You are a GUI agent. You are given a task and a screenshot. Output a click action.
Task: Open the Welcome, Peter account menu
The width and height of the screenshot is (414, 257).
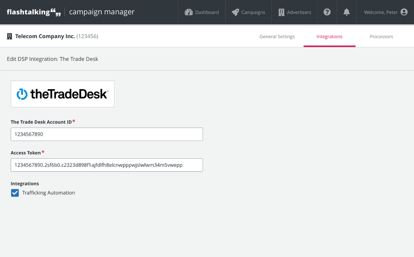[382, 12]
